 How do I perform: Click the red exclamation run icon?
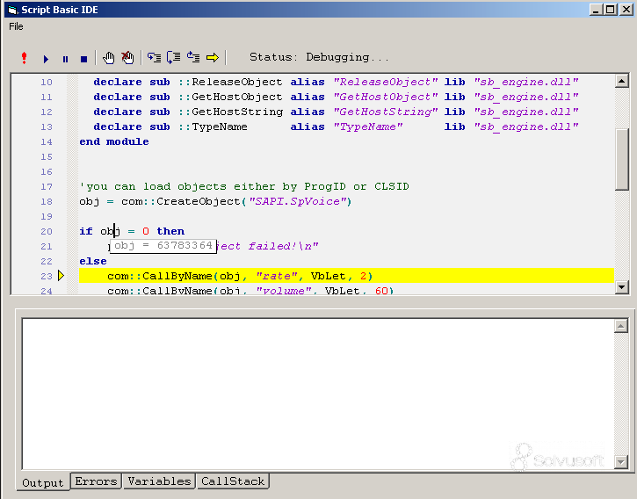[x=25, y=58]
